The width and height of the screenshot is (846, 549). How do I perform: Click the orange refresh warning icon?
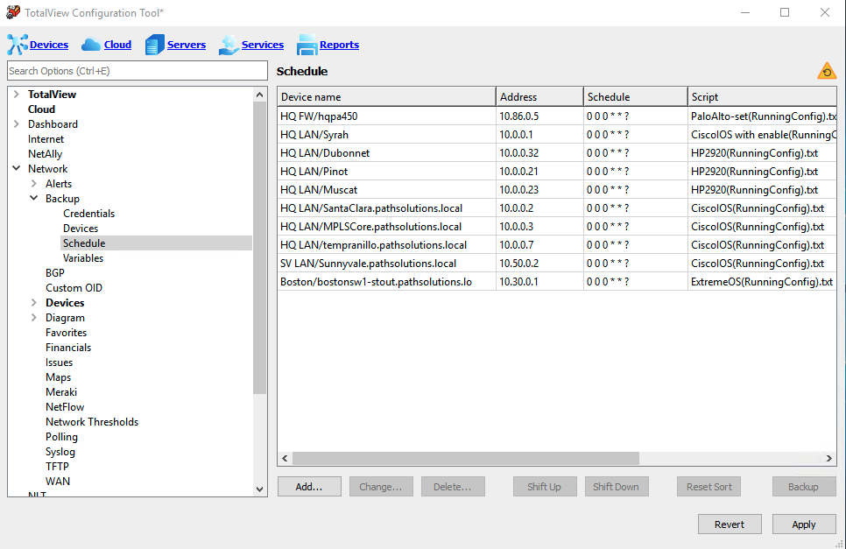[827, 71]
